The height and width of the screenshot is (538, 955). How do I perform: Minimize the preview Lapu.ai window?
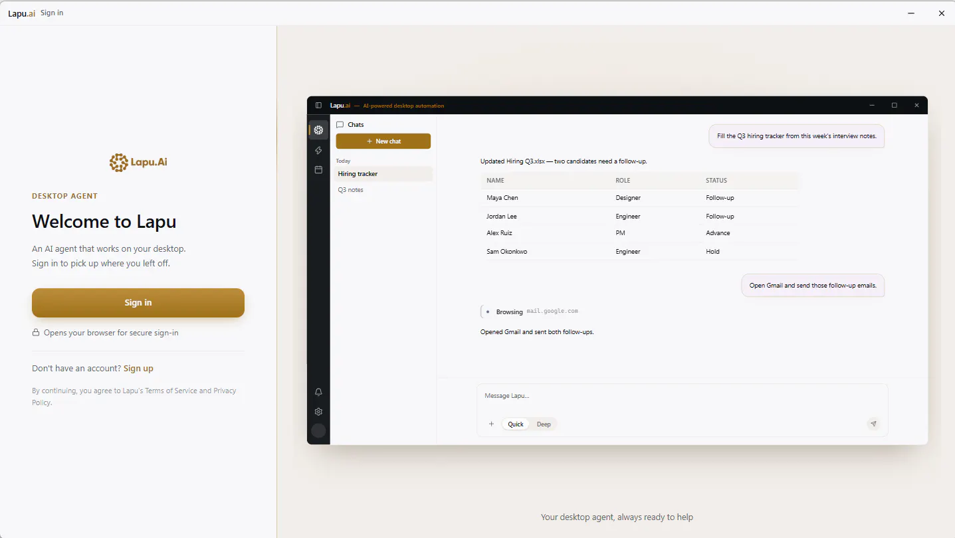tap(872, 106)
